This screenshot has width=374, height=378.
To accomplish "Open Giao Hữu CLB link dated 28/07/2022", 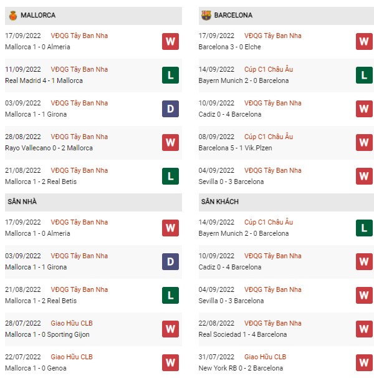I will (72, 323).
